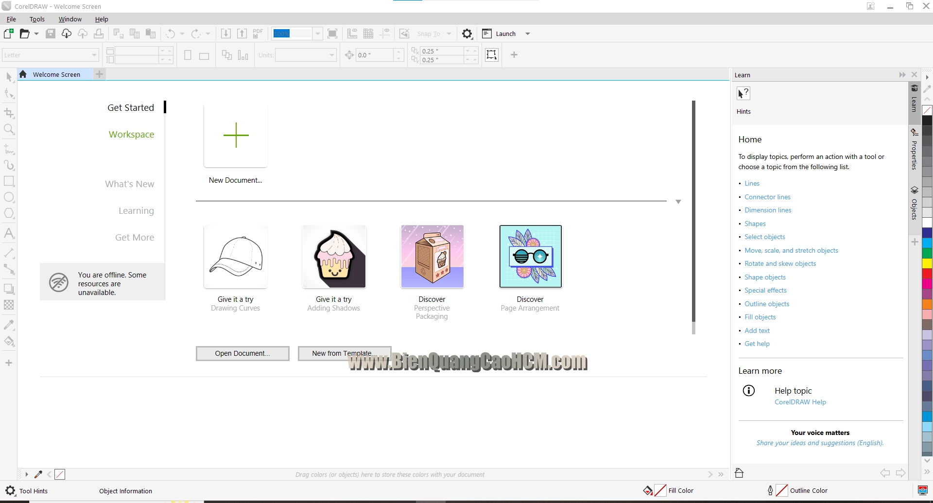
Task: Click Landscape orientation button
Action: 204,56
